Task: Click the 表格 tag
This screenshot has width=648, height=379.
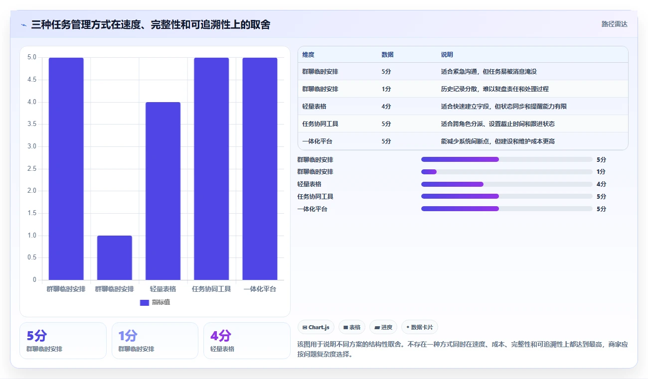Action: (x=352, y=327)
